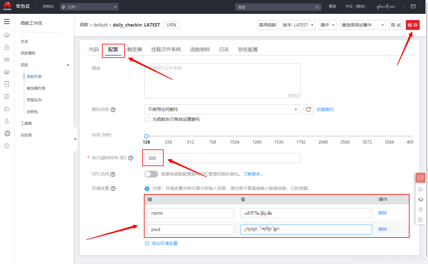
Task: Switch to the 触发器 tab
Action: [x=135, y=49]
